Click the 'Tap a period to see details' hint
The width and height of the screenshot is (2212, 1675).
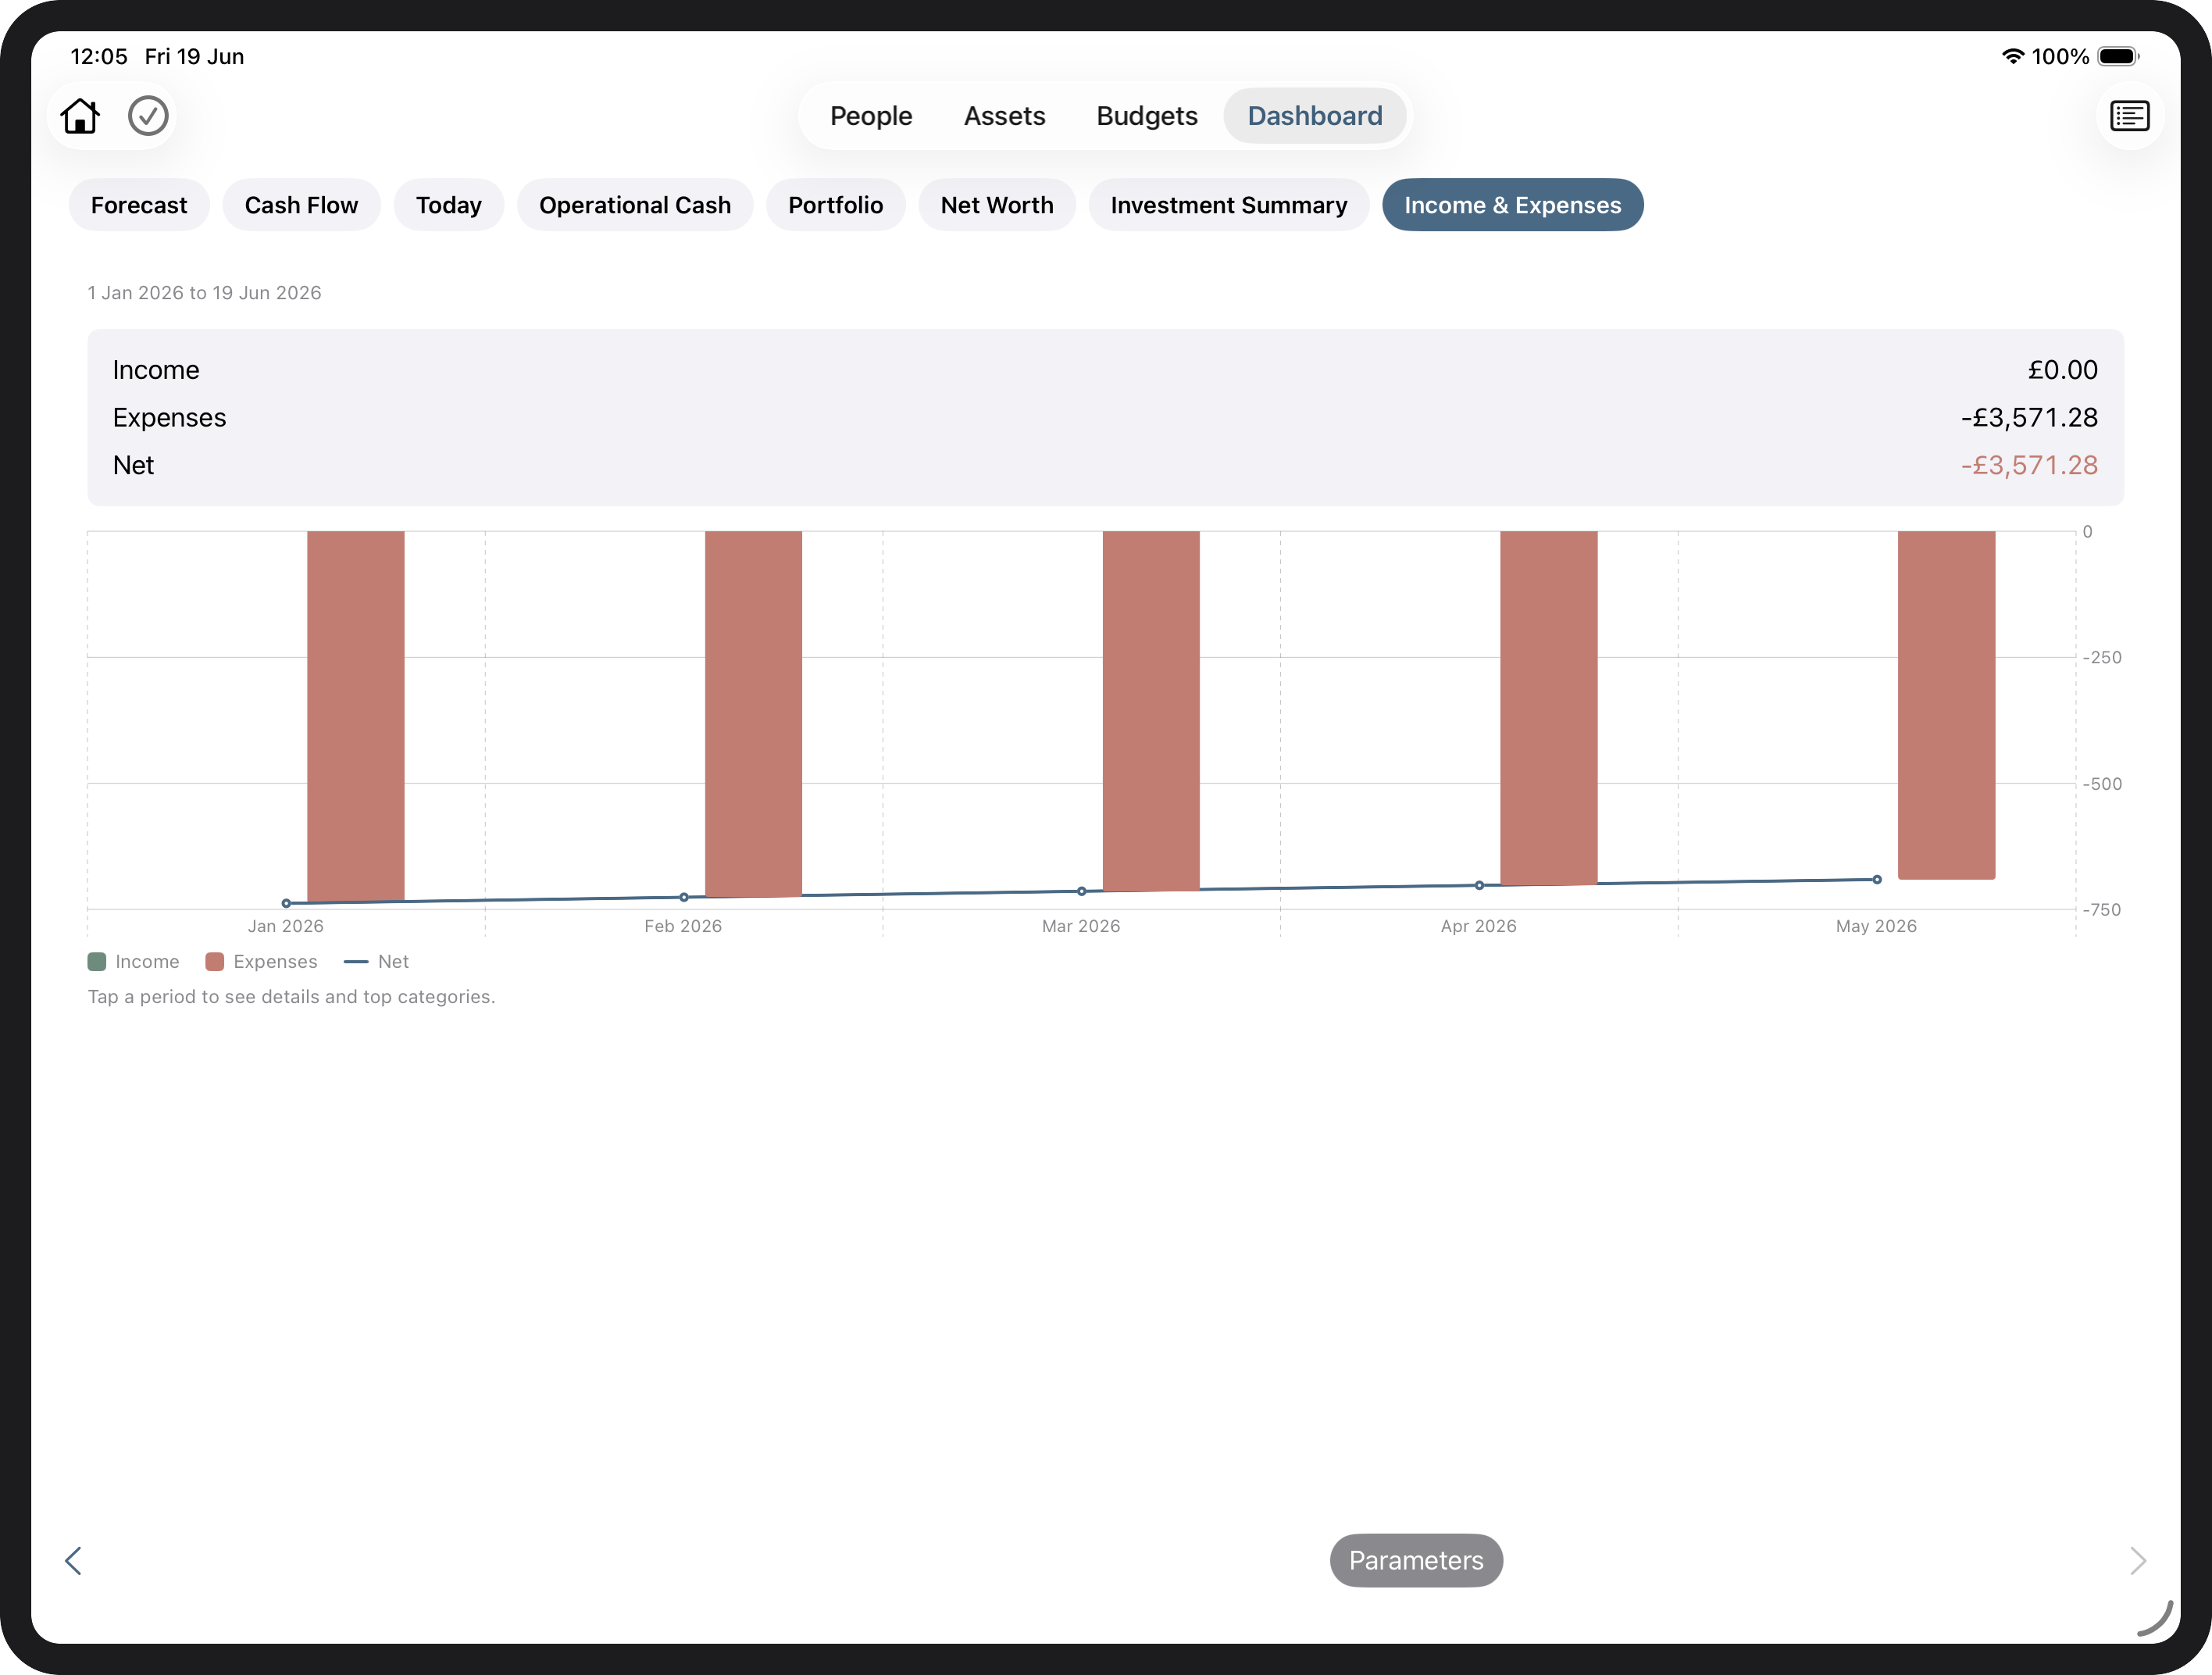click(x=291, y=997)
